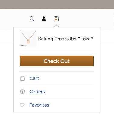Click the round pendant in the necklace image
The height and width of the screenshot is (126, 114).
[28, 42]
